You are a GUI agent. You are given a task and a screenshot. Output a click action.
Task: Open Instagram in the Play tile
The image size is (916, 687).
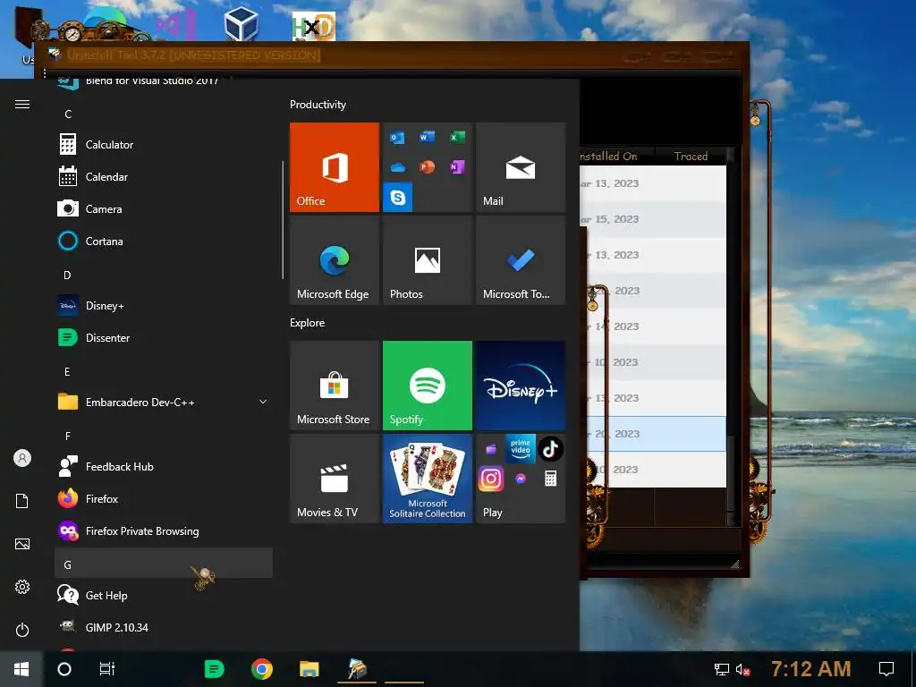tap(491, 479)
